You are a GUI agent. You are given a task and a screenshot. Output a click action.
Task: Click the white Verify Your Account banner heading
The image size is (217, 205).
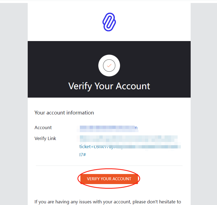point(109,86)
